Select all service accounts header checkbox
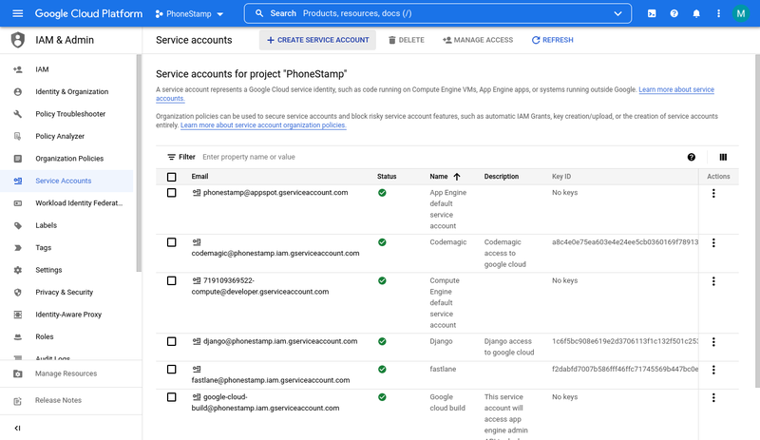Image resolution: width=760 pixels, height=440 pixels. (172, 177)
